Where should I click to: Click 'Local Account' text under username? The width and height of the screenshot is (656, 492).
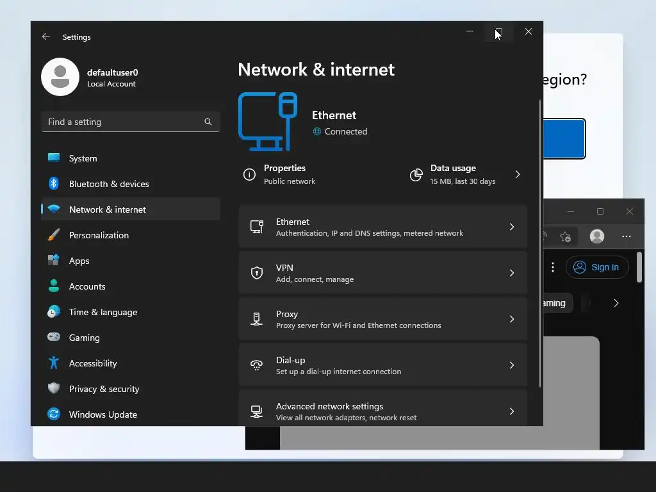pyautogui.click(x=111, y=84)
